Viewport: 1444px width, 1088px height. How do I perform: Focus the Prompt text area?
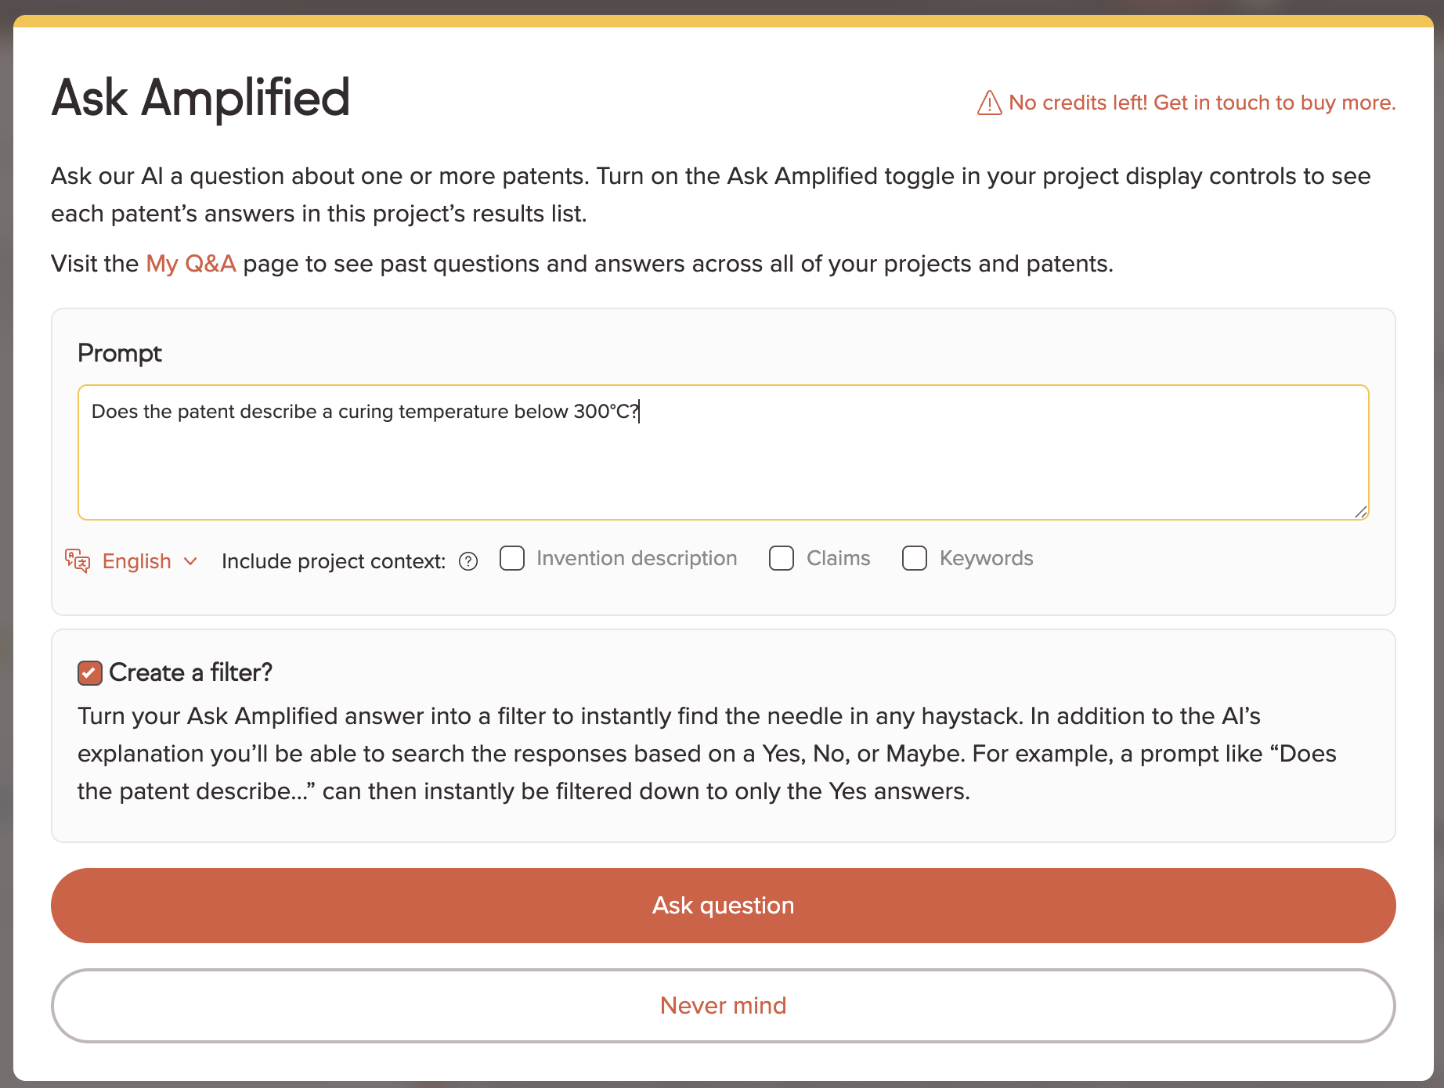[724, 452]
